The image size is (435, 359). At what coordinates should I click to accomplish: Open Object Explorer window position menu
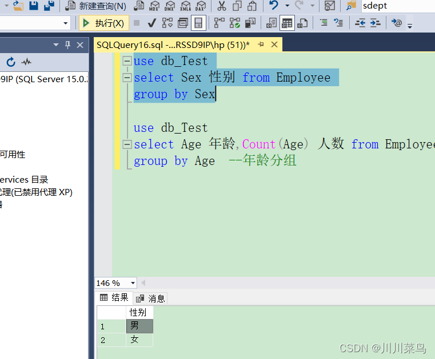tap(56, 45)
